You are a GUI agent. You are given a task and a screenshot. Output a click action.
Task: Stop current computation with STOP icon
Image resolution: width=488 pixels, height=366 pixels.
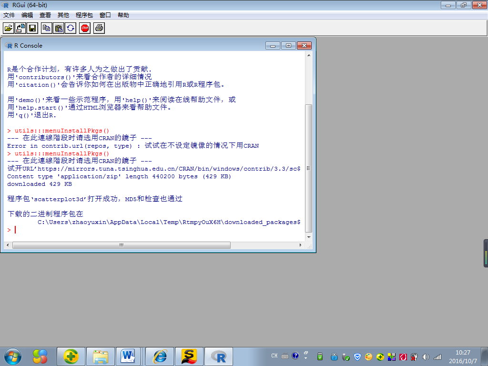click(x=85, y=28)
